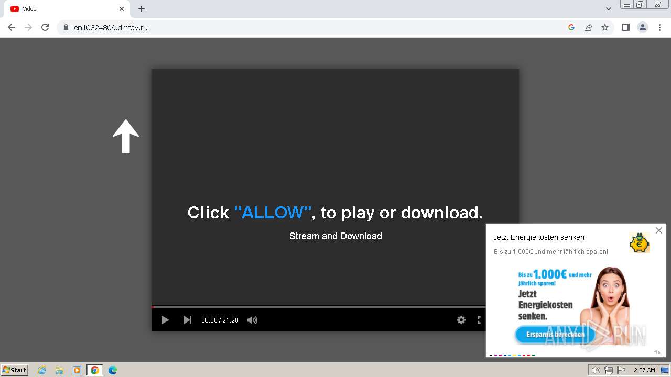
Task: Switch to Chrome in taskbar
Action: click(x=95, y=370)
